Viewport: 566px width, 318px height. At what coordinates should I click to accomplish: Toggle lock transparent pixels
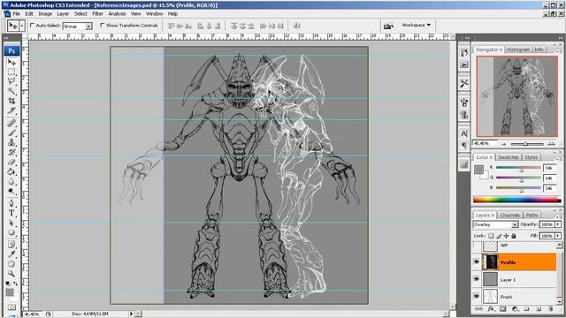(x=491, y=236)
